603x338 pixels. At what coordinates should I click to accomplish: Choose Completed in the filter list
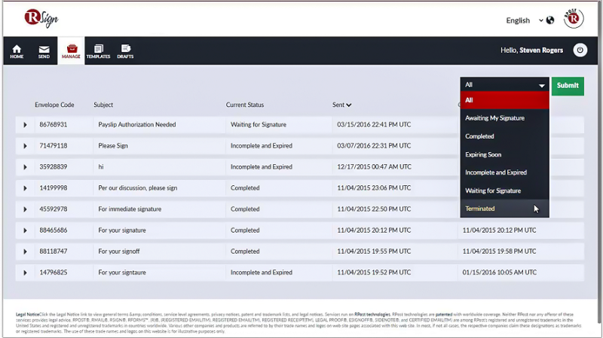click(x=504, y=136)
